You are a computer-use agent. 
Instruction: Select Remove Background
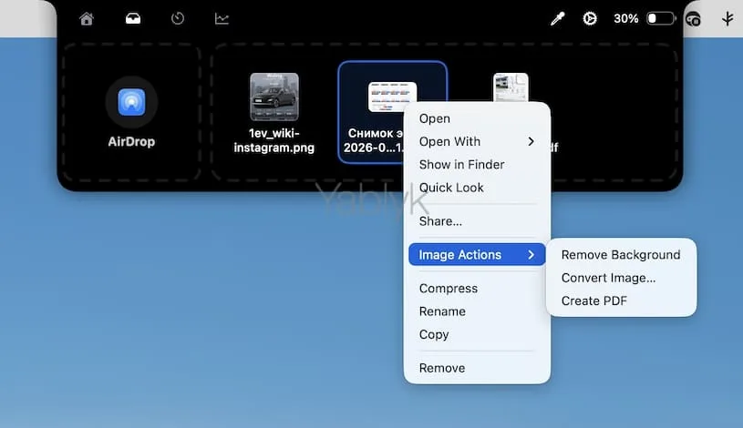pos(621,255)
